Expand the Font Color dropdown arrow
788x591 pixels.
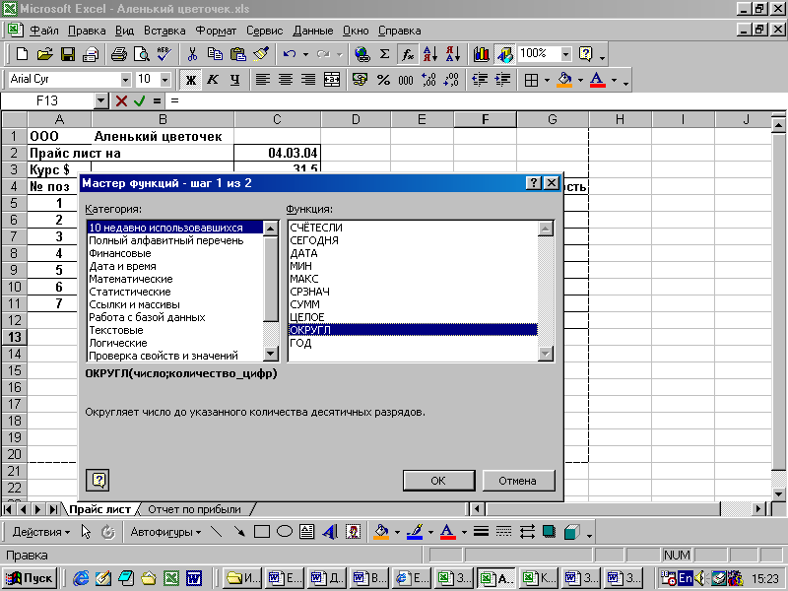click(x=613, y=80)
